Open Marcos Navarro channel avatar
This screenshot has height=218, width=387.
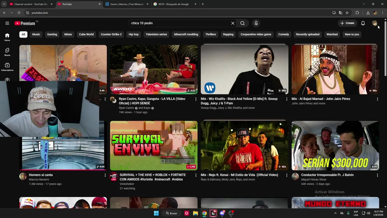click(23, 176)
